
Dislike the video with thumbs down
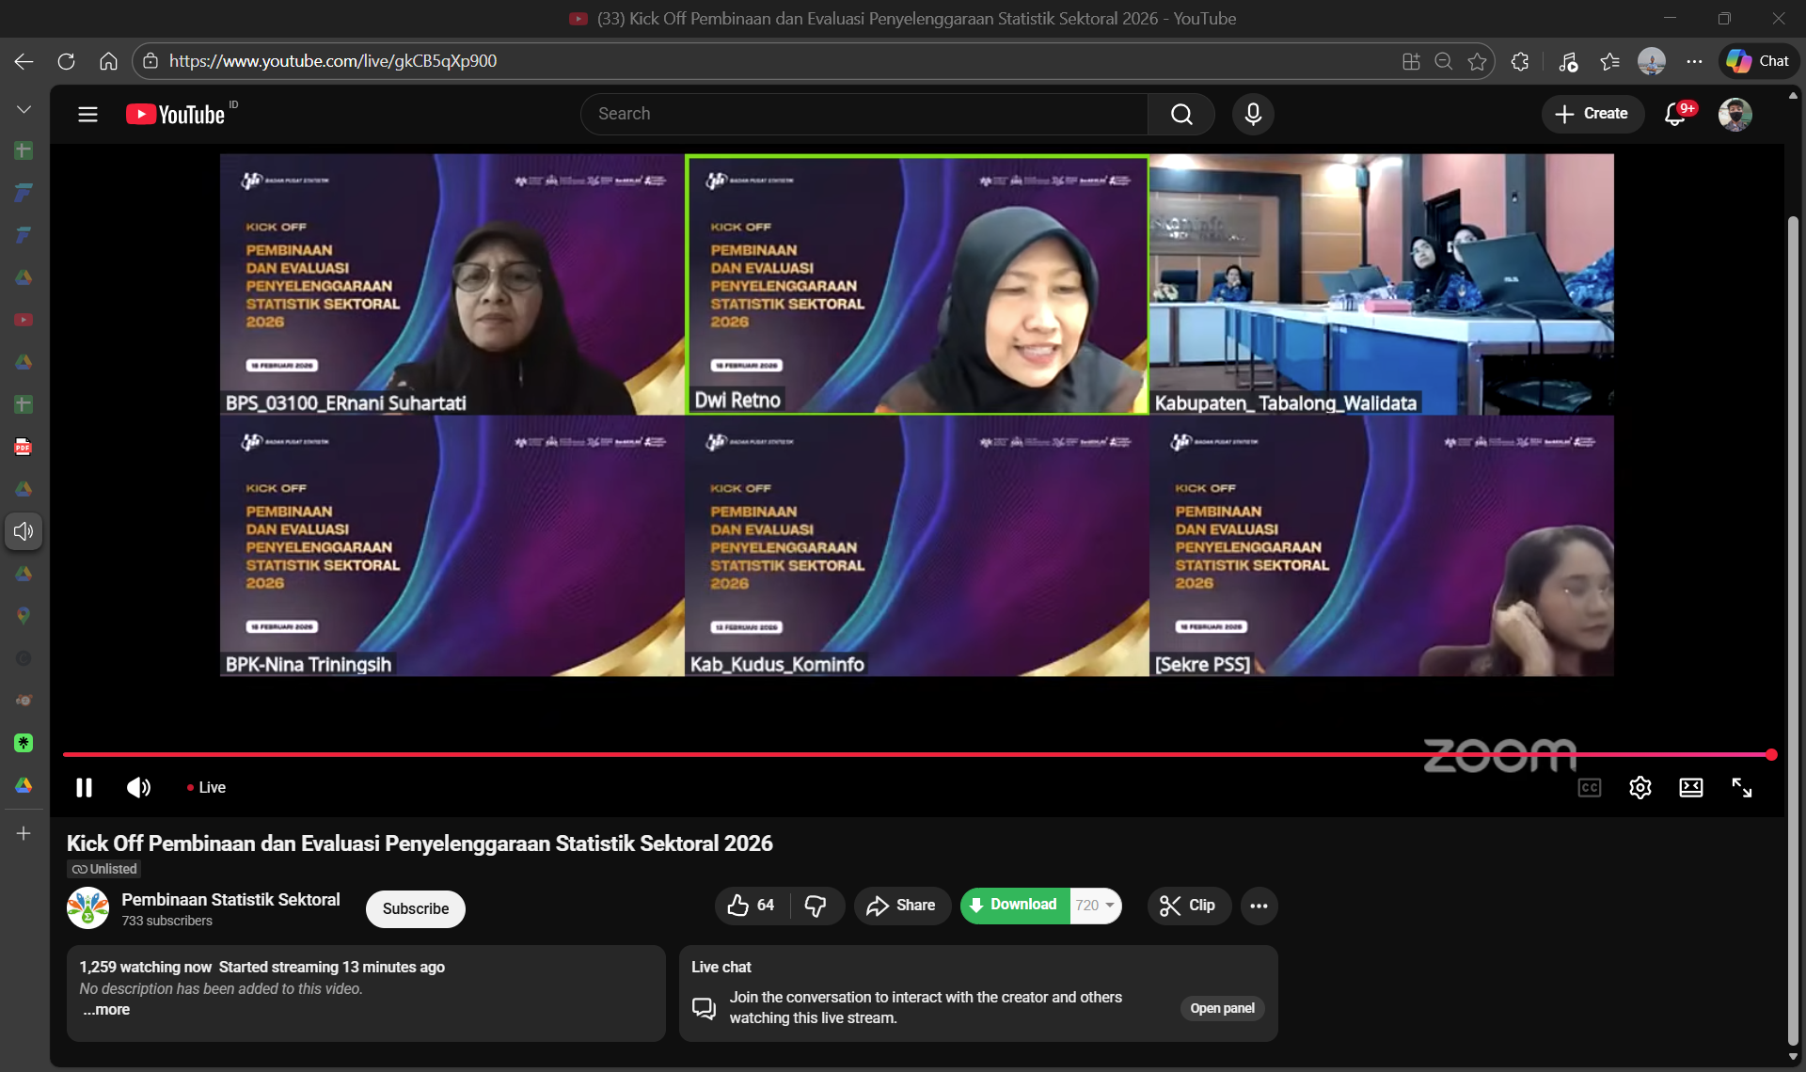point(816,906)
